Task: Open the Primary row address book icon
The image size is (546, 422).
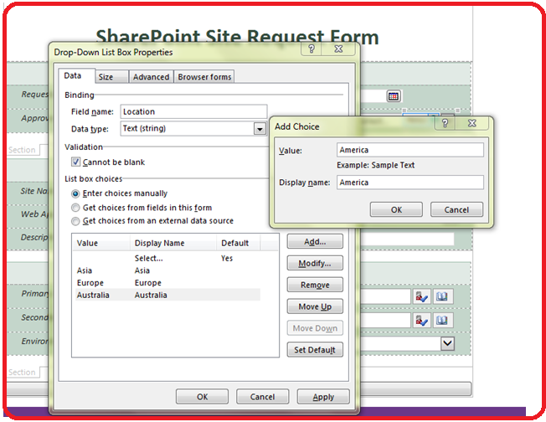Action: point(442,296)
